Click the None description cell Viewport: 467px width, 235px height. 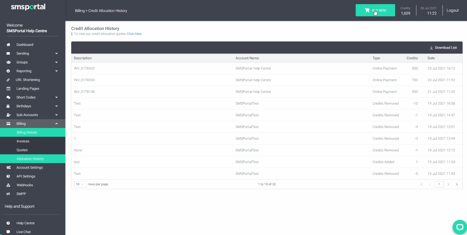click(x=78, y=150)
